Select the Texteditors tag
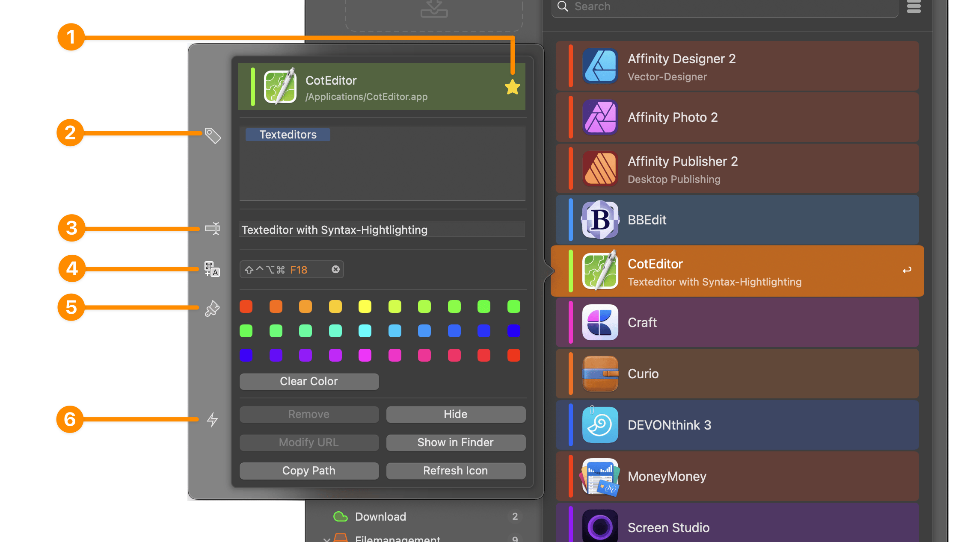 click(x=288, y=135)
